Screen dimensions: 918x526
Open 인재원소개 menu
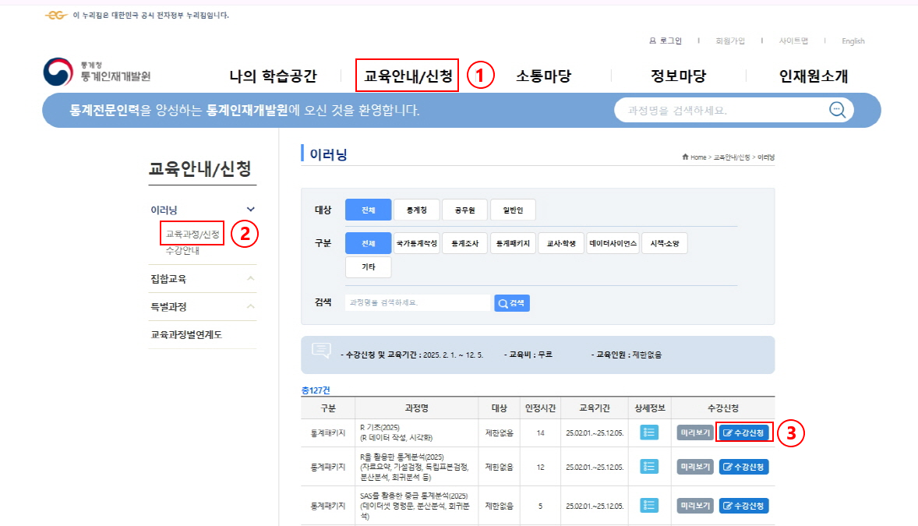point(814,76)
